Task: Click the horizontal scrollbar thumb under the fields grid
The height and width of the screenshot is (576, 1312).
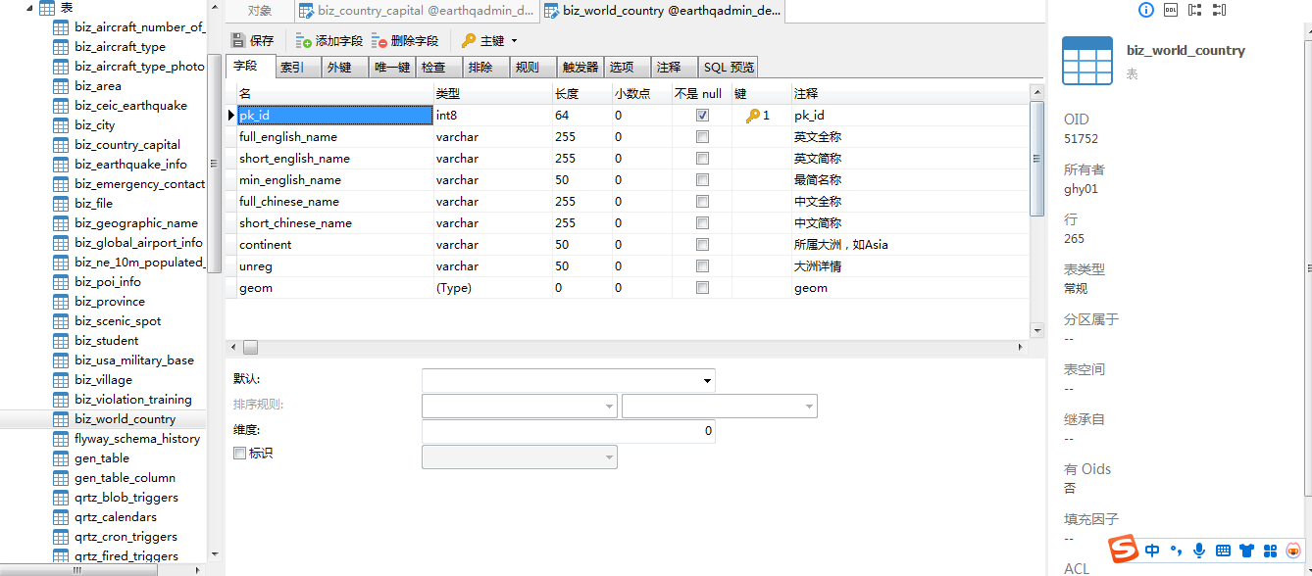Action: pos(250,348)
